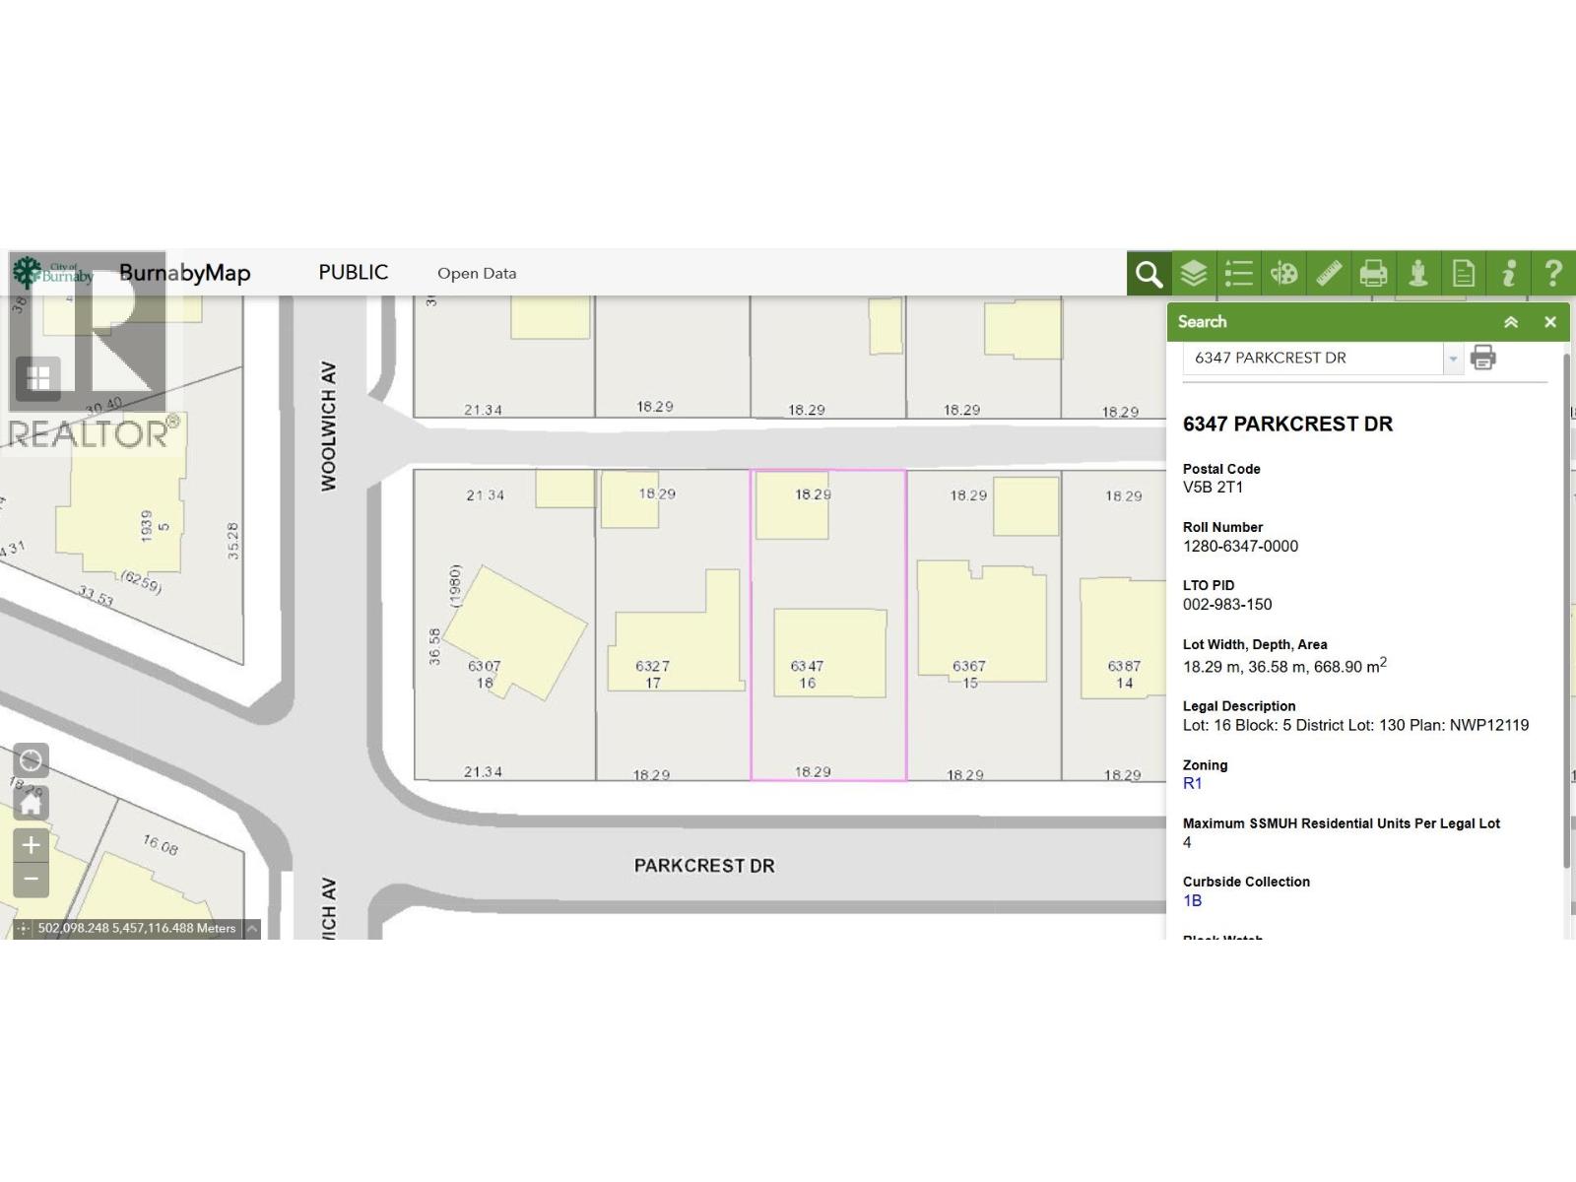Activate the Street View tool
The image size is (1576, 1182).
click(1419, 273)
